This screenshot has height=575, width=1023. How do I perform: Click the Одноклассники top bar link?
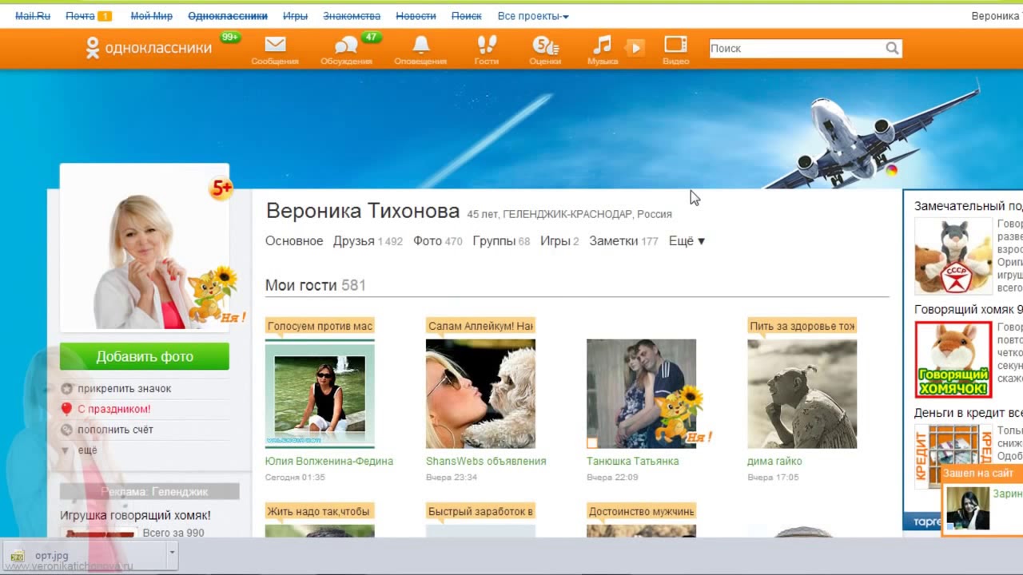click(228, 16)
